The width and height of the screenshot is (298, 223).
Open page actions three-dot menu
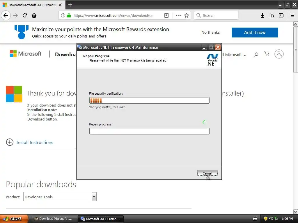[x=178, y=15]
